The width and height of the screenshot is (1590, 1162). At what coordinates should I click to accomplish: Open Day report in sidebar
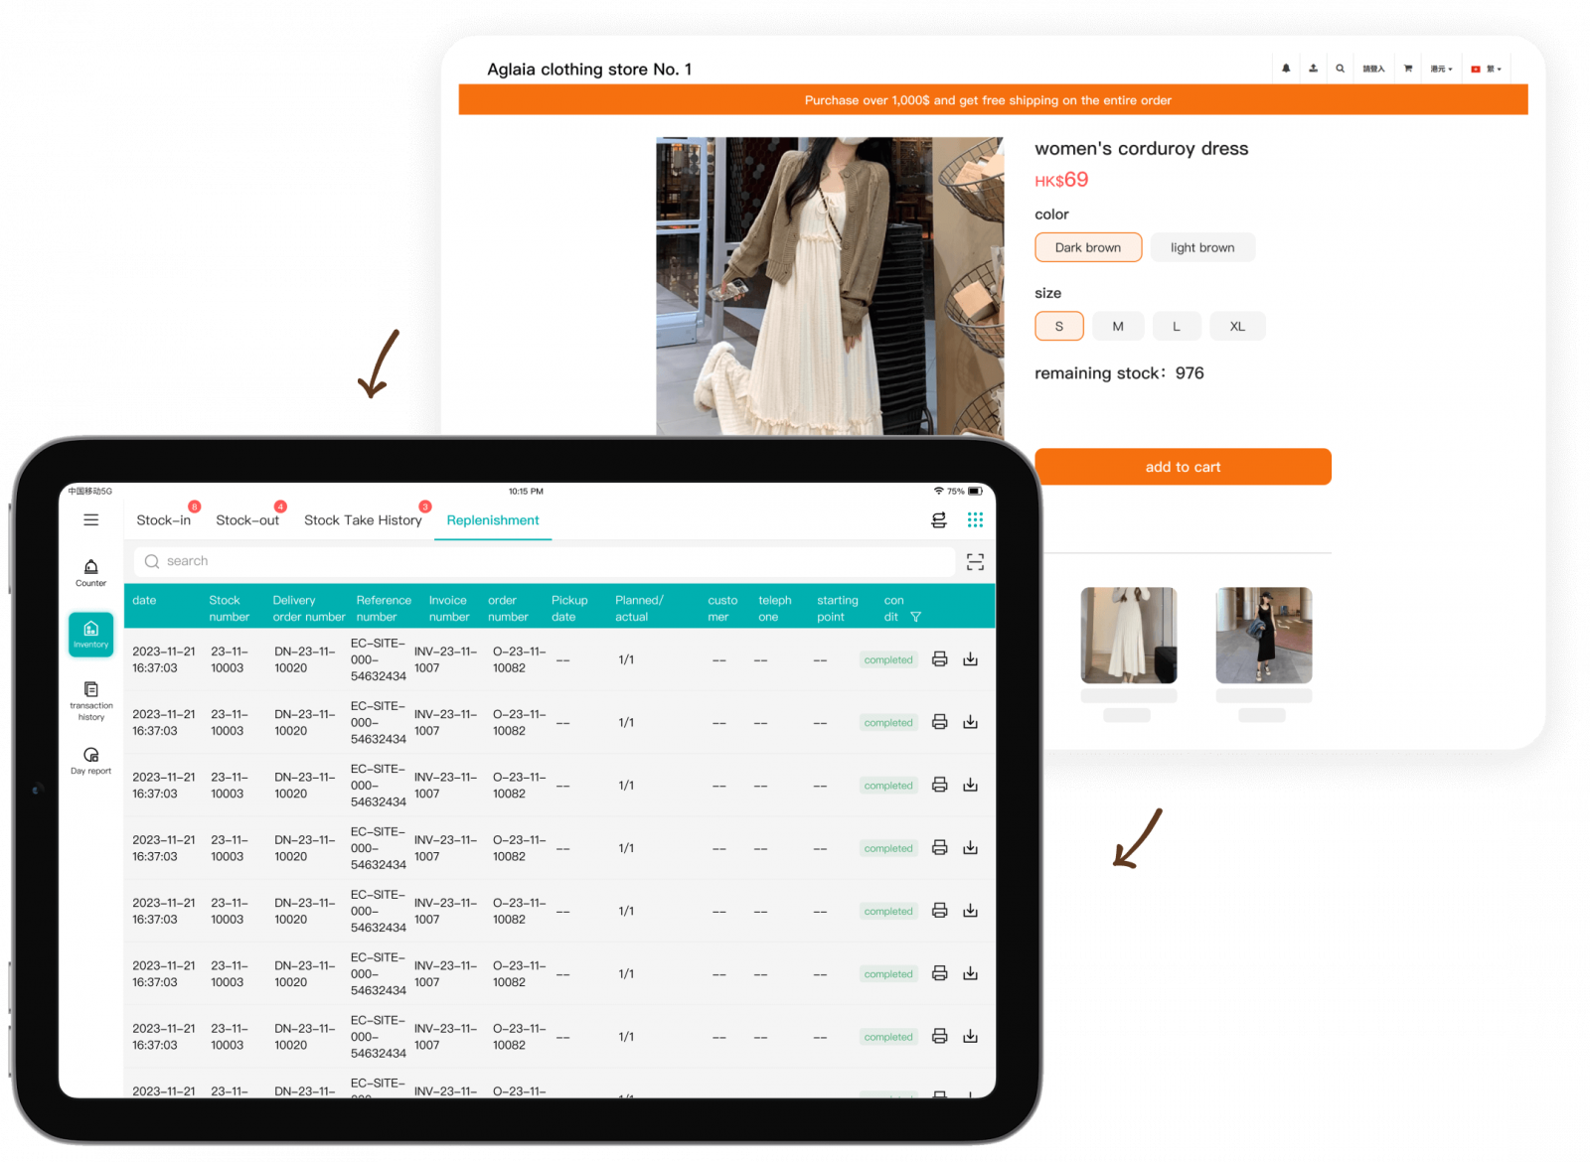coord(90,761)
